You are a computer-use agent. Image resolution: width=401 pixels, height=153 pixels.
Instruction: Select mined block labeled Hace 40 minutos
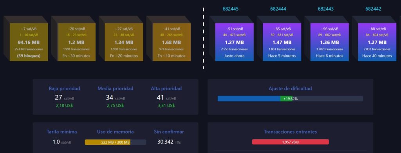(377, 42)
